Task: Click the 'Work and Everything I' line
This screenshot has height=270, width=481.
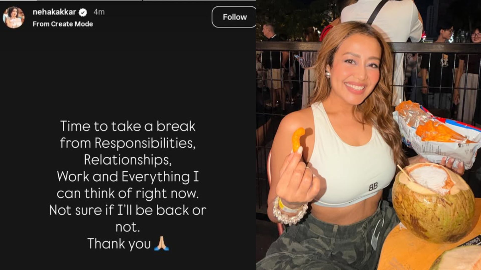Action: (128, 177)
